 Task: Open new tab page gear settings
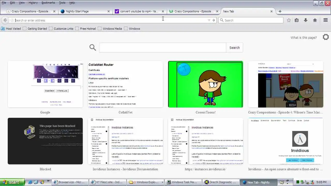coord(326,37)
